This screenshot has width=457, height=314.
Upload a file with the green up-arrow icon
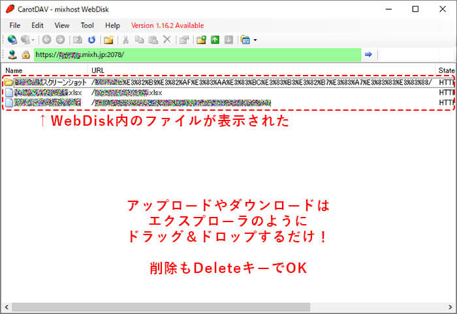pyautogui.click(x=215, y=40)
